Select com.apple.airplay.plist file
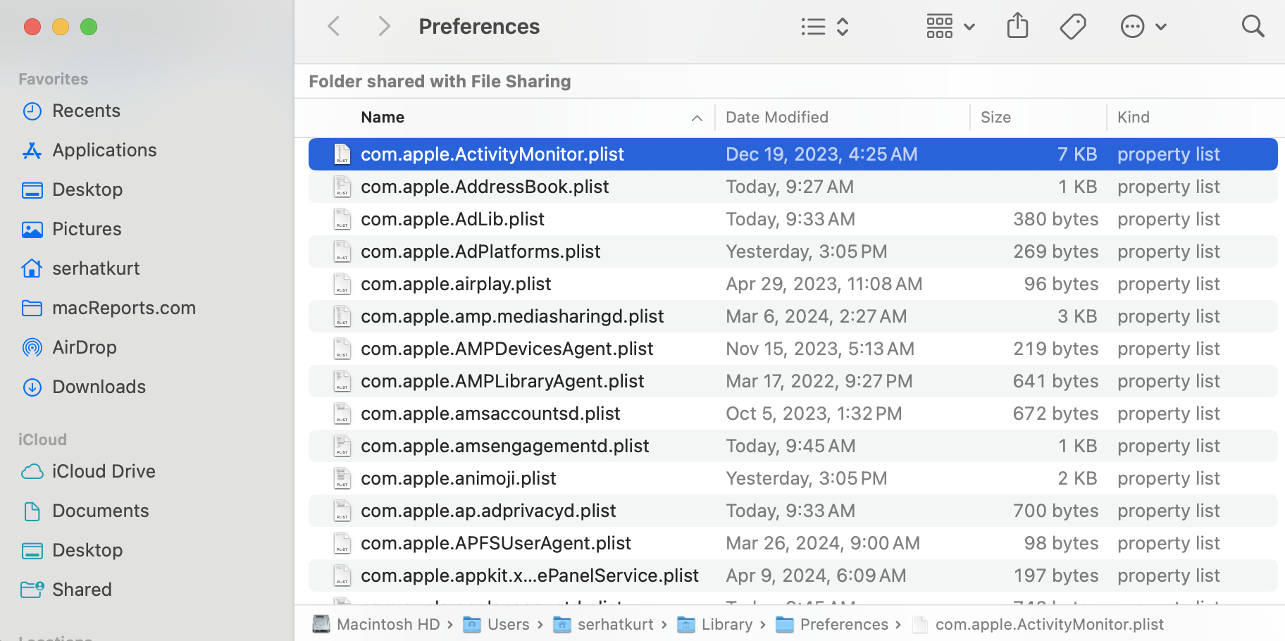The image size is (1285, 641). (x=793, y=284)
